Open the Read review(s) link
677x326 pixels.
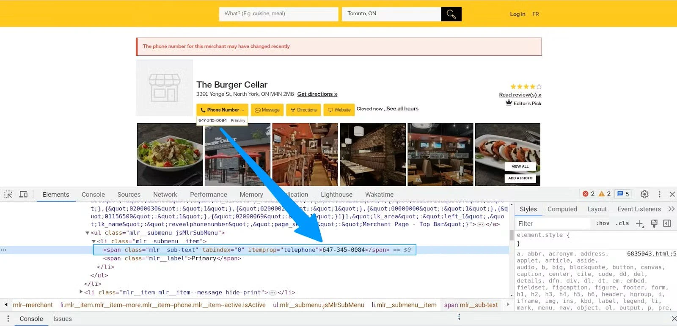[520, 95]
